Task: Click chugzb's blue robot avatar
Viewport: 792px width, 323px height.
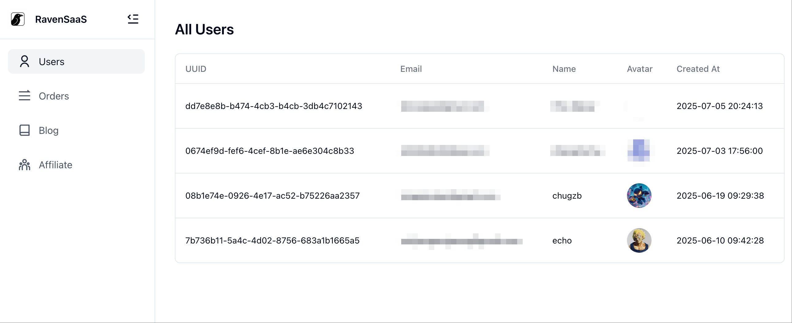Action: point(639,195)
